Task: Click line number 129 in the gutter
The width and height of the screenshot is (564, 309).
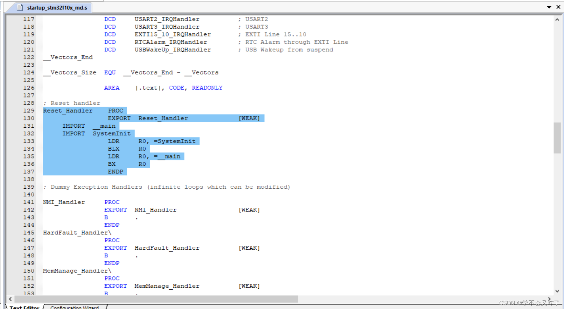Action: 29,111
